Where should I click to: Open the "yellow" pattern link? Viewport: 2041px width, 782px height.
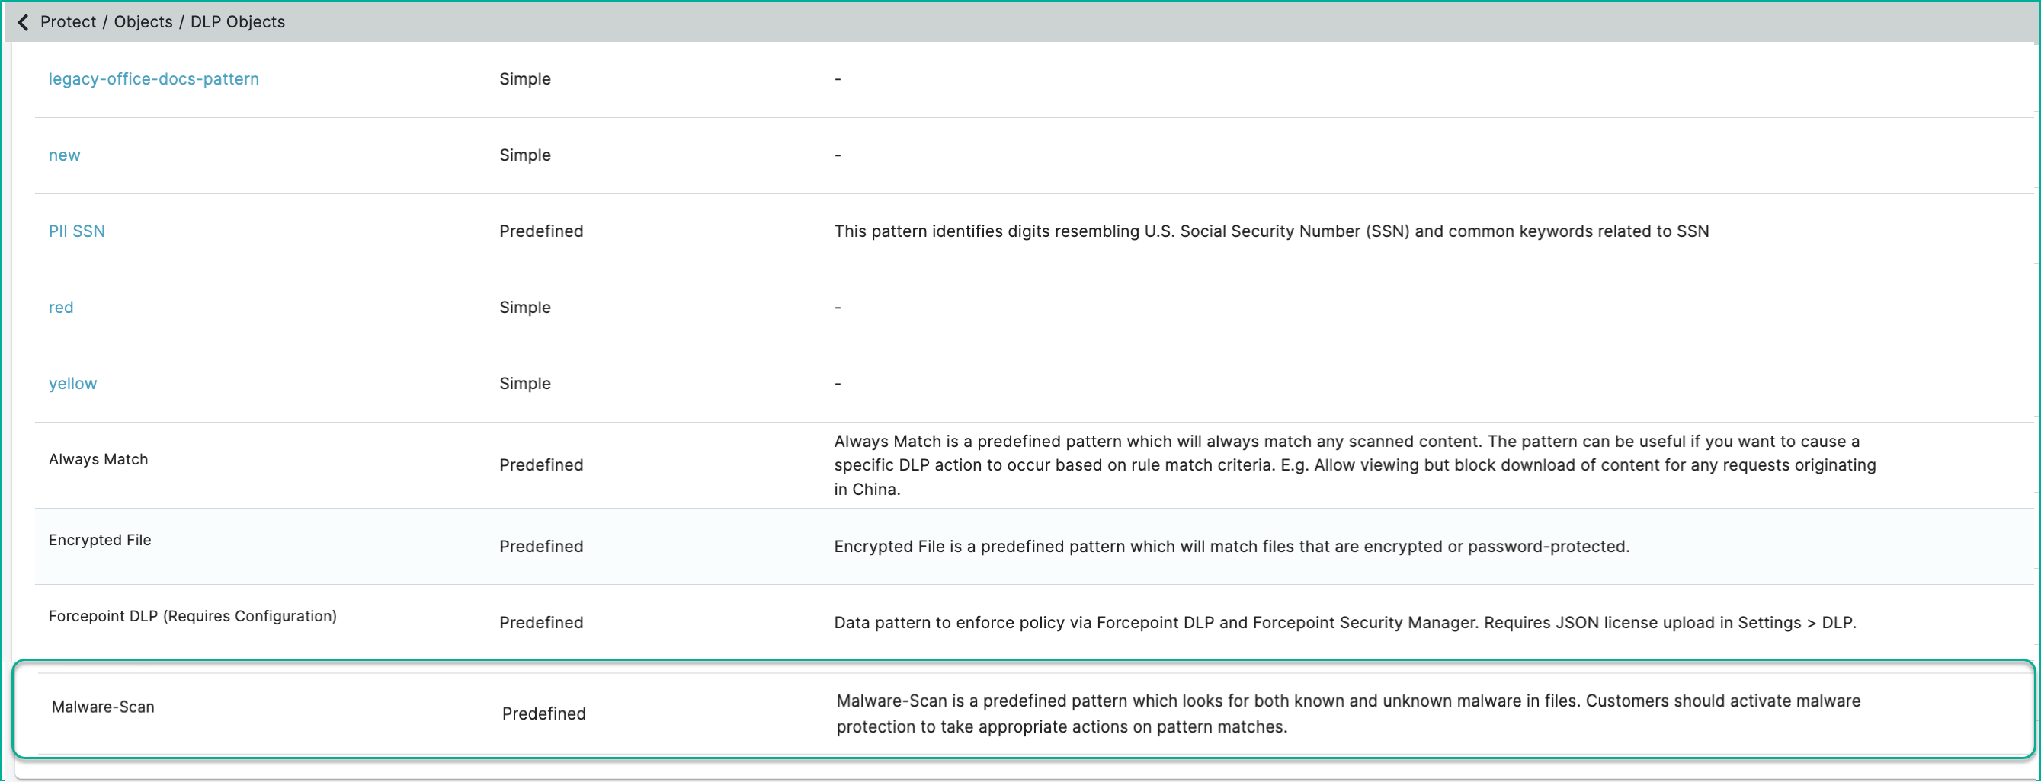click(x=73, y=383)
